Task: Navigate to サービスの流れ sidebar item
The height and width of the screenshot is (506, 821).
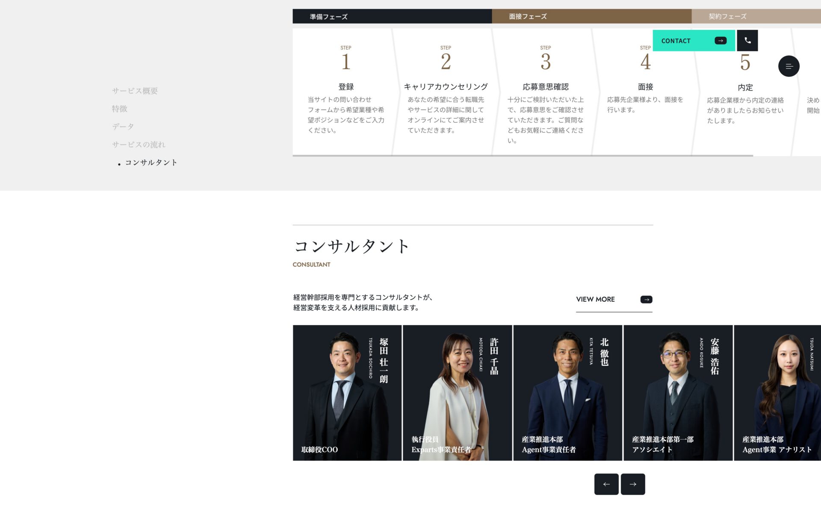Action: [139, 145]
